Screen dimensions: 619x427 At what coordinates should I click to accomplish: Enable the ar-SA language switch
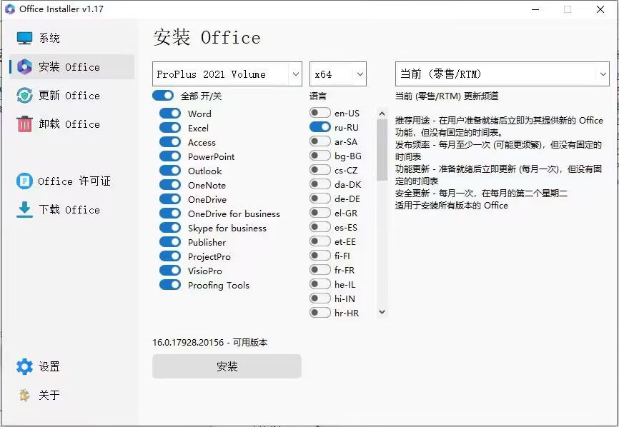coord(320,141)
